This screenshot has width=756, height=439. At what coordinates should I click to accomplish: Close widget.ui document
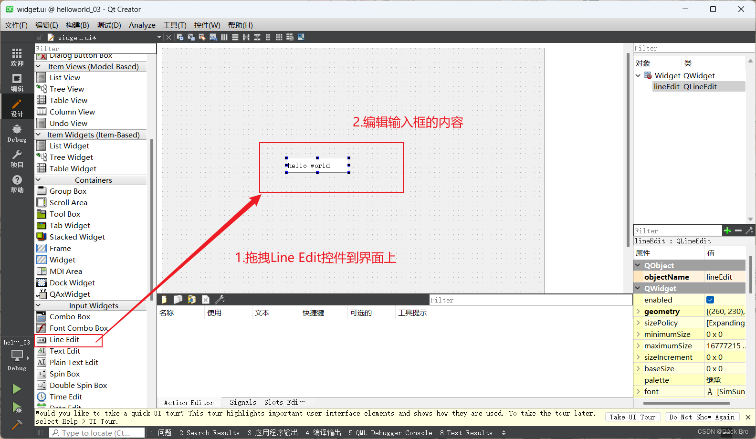tap(168, 37)
